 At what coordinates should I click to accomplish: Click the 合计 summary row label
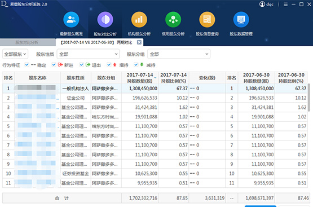(x=62, y=198)
